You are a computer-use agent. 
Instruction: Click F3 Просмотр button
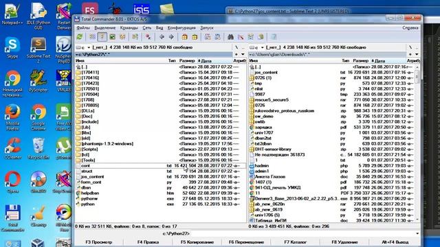[99, 242]
